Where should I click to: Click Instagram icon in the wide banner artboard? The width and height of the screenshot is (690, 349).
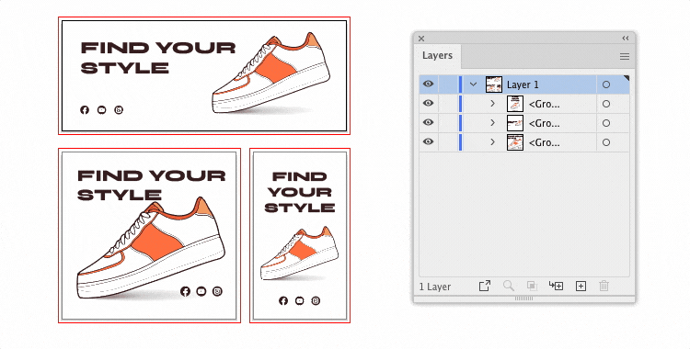coord(119,110)
